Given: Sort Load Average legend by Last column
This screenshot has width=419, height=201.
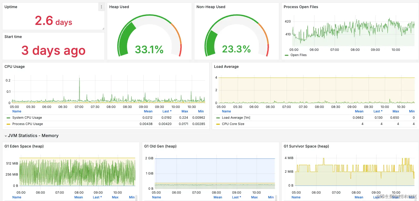Looking at the screenshot, I should [378, 111].
